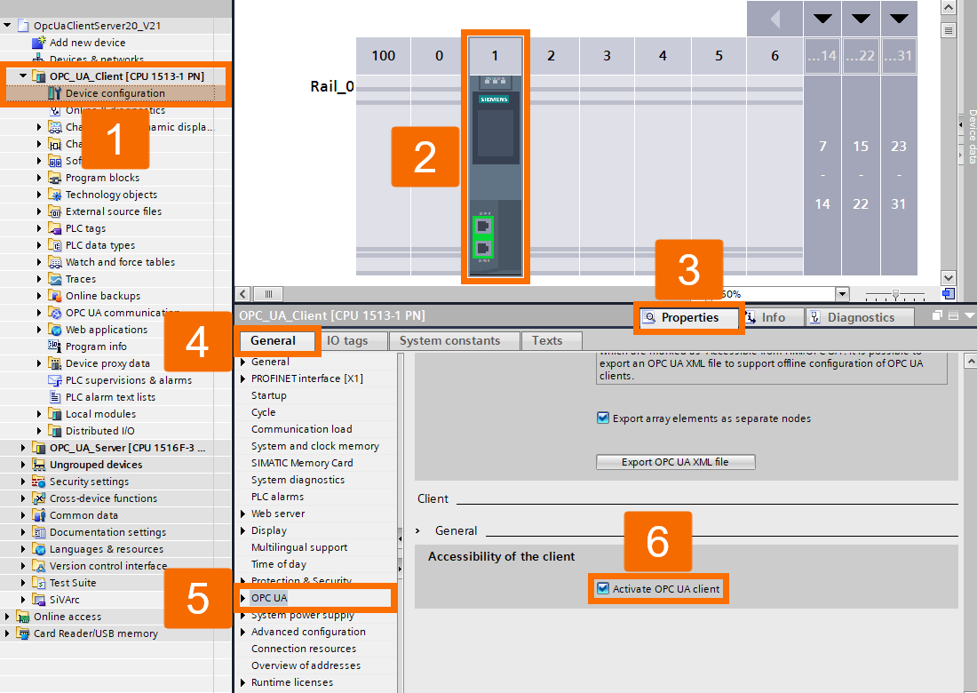Viewport: 977px width, 693px height.
Task: Adjust the device view zoom slider
Action: click(895, 293)
